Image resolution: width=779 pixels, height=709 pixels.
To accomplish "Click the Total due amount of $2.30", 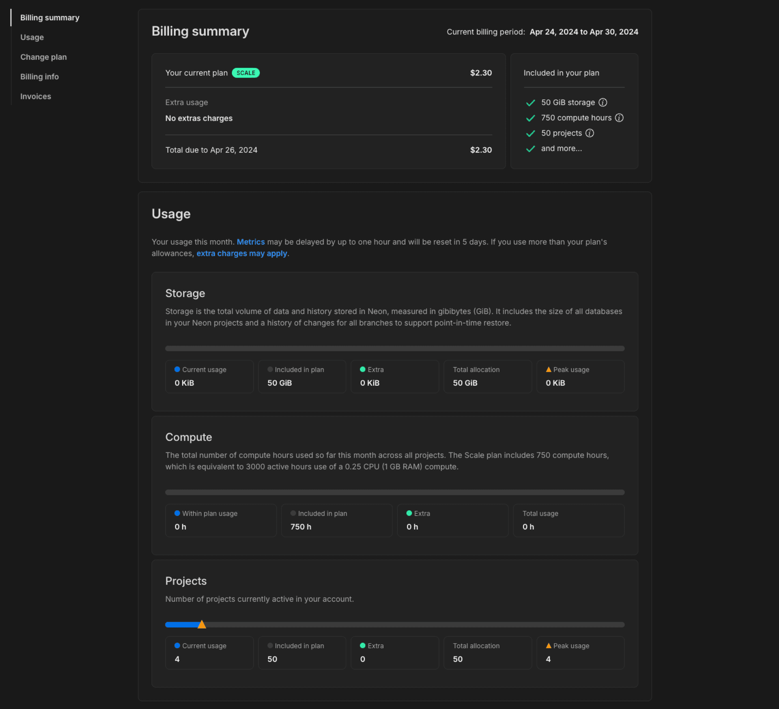I will coord(481,150).
